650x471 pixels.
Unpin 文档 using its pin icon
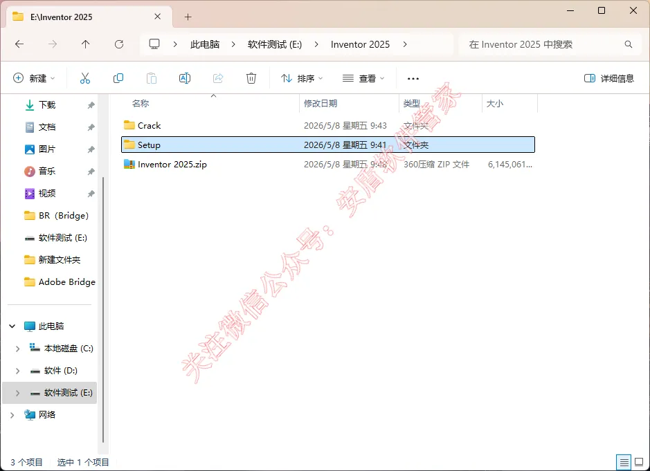point(91,127)
